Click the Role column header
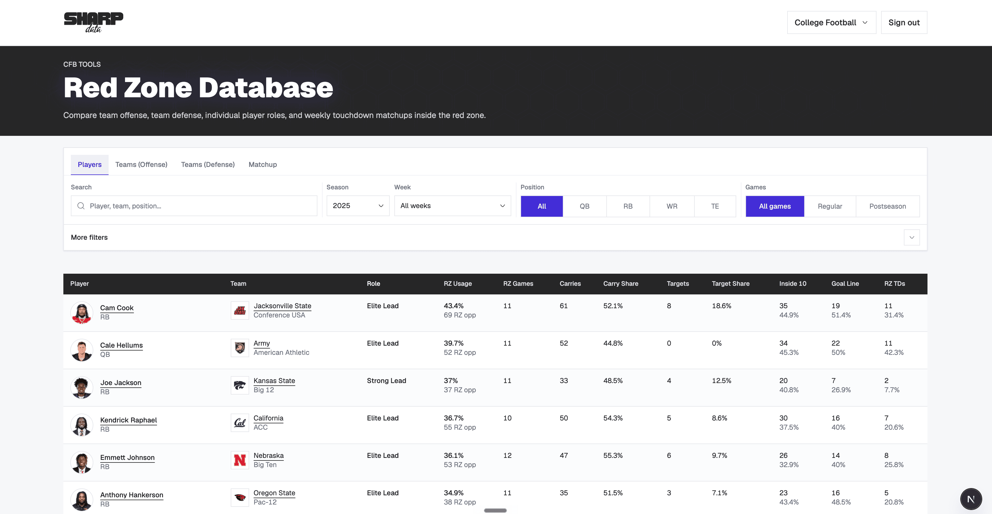Viewport: 992px width, 514px height. tap(373, 283)
